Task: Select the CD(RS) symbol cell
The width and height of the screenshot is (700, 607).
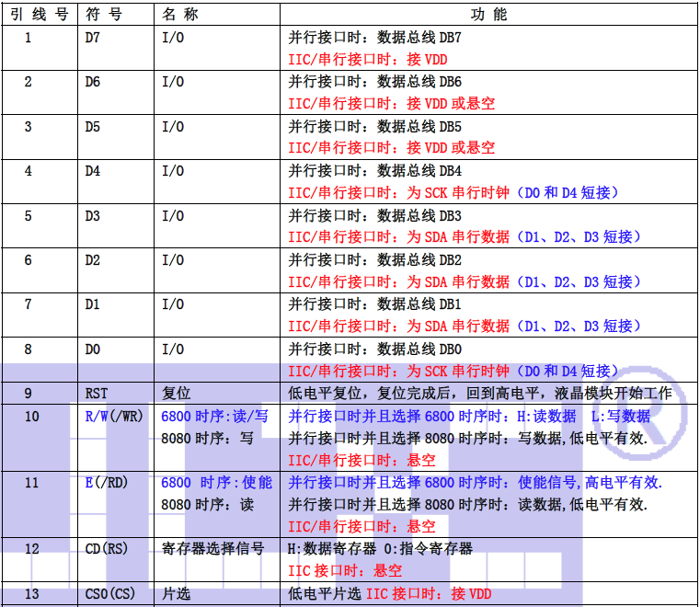Action: (x=107, y=549)
